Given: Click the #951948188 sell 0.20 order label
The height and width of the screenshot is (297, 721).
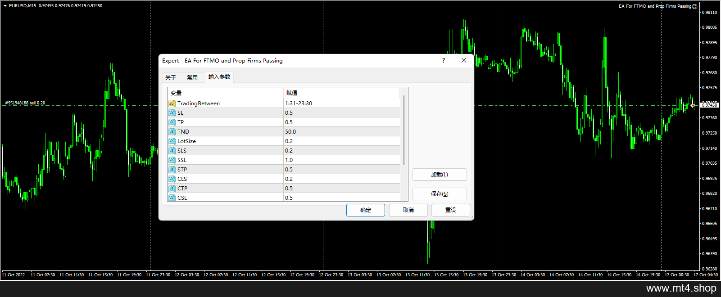Looking at the screenshot, I should point(25,103).
